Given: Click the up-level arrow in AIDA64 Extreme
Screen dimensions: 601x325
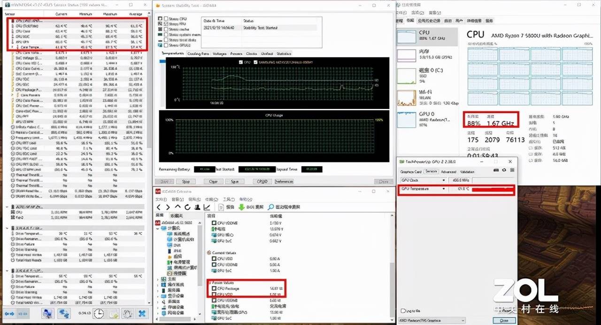Looking at the screenshot, I should click(x=178, y=207).
